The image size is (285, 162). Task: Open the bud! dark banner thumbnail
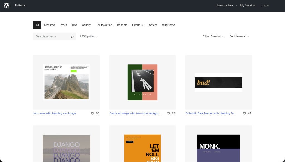218,82
